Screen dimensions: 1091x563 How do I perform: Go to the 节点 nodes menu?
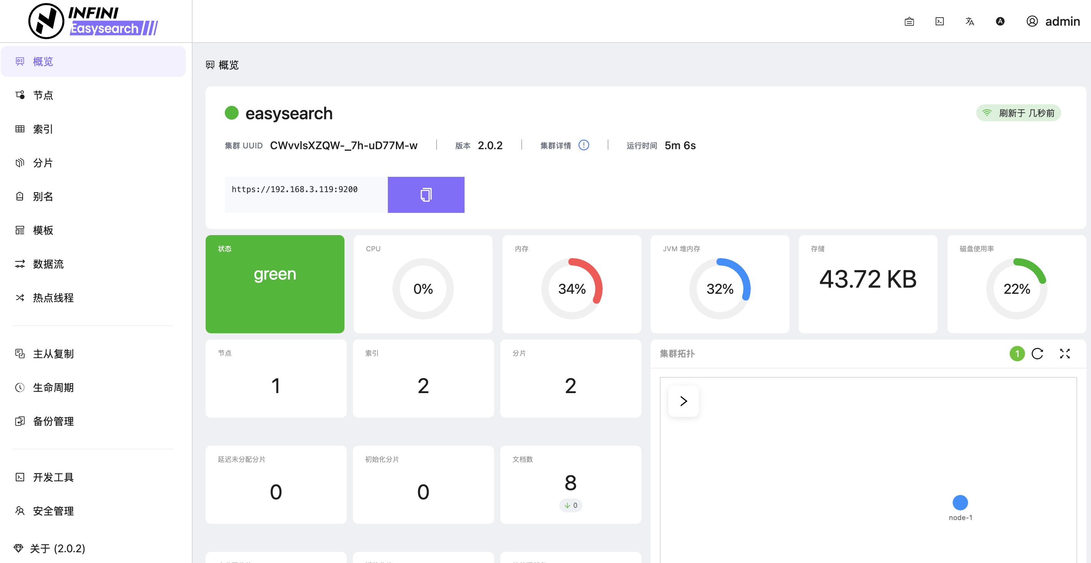[43, 95]
